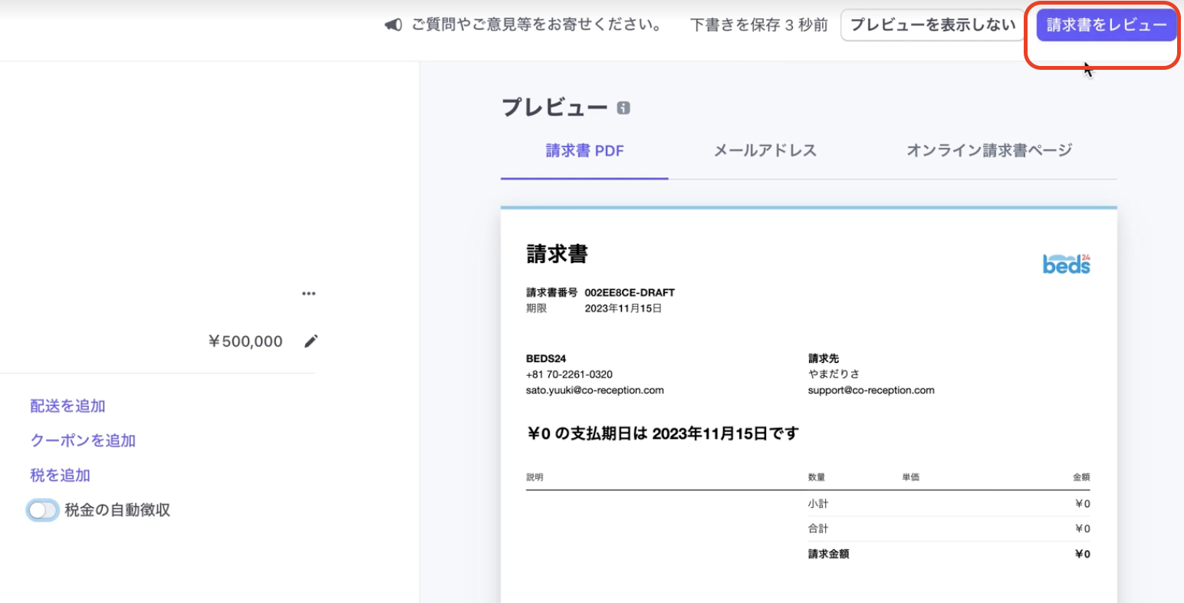Switch to the 請求書 PDF tab
The height and width of the screenshot is (603, 1184).
[x=584, y=151]
